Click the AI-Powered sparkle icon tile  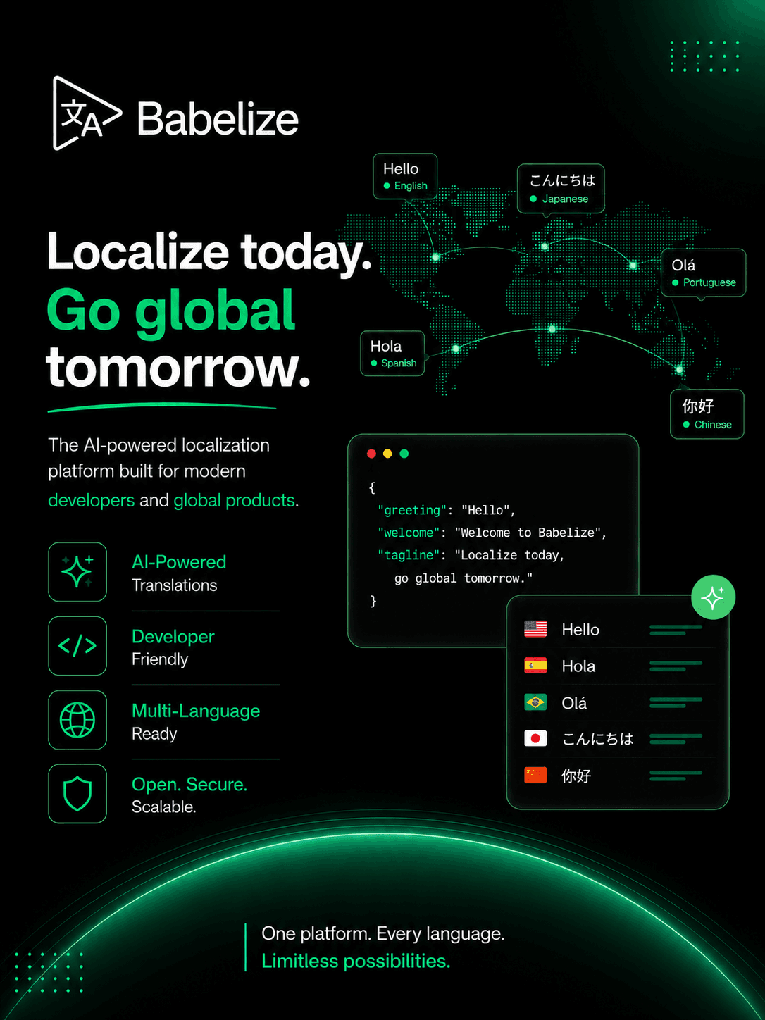click(77, 572)
